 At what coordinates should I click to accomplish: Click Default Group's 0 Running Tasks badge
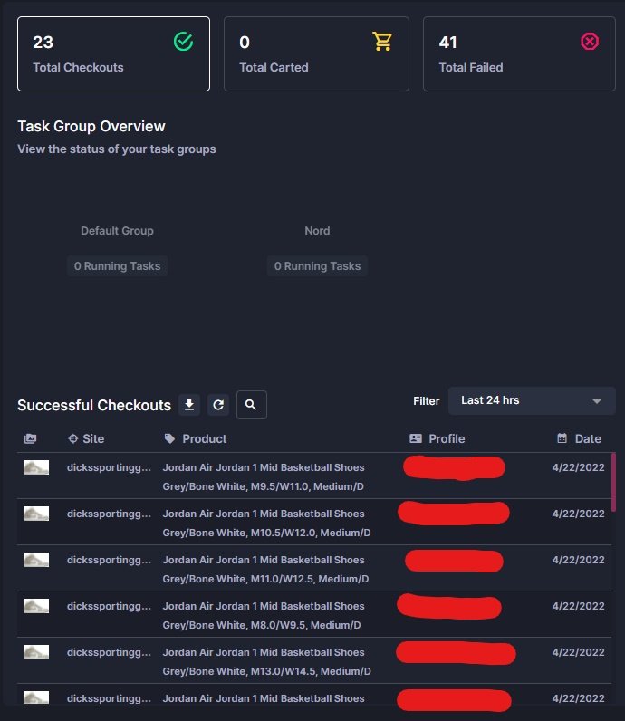tap(117, 266)
